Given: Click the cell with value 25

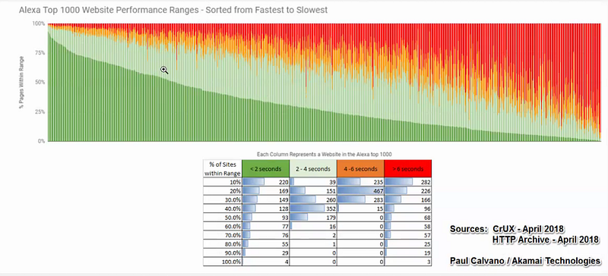Looking at the screenshot, I should [x=408, y=244].
